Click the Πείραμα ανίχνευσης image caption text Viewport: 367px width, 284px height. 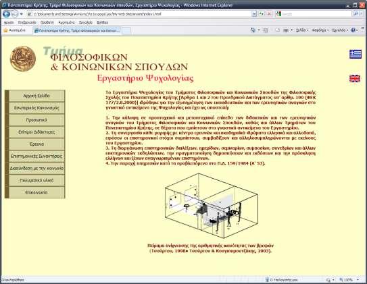click(x=210, y=248)
